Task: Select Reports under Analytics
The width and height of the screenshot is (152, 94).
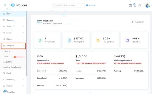Action: click(7, 51)
